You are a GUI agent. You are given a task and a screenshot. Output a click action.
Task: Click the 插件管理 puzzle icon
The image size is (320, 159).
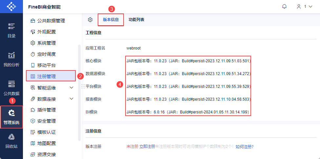pos(33,110)
